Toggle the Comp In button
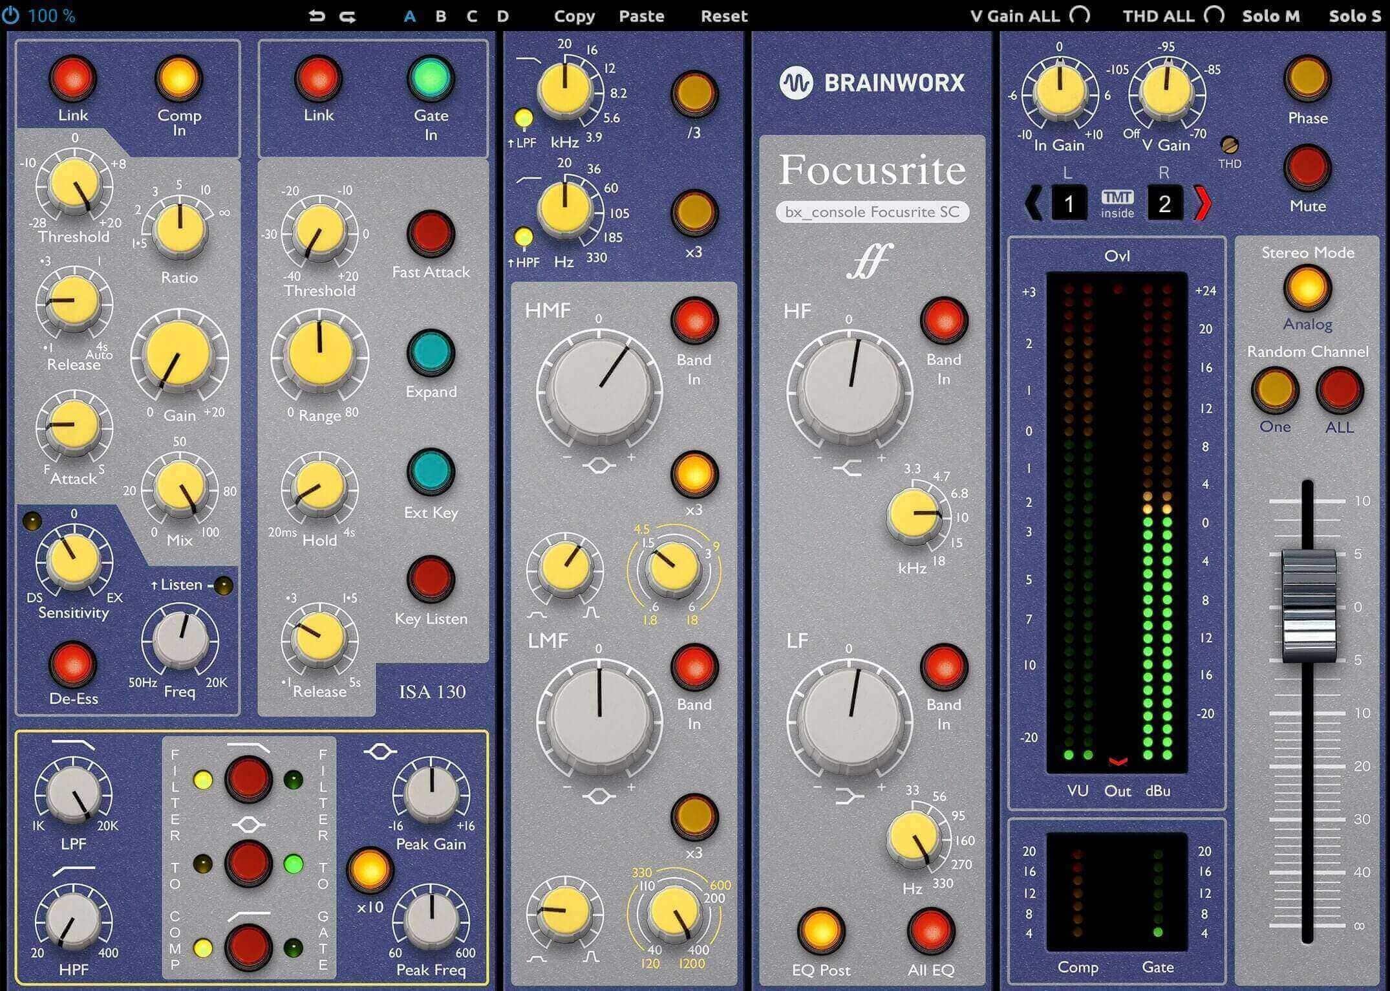Viewport: 1390px width, 991px height. [x=179, y=78]
